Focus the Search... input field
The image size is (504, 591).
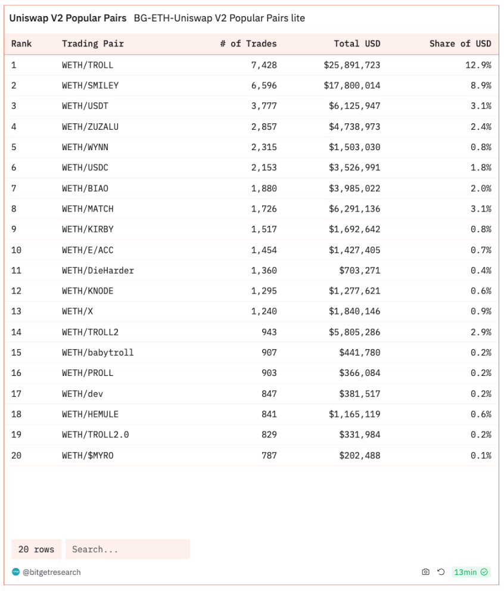tap(127, 549)
